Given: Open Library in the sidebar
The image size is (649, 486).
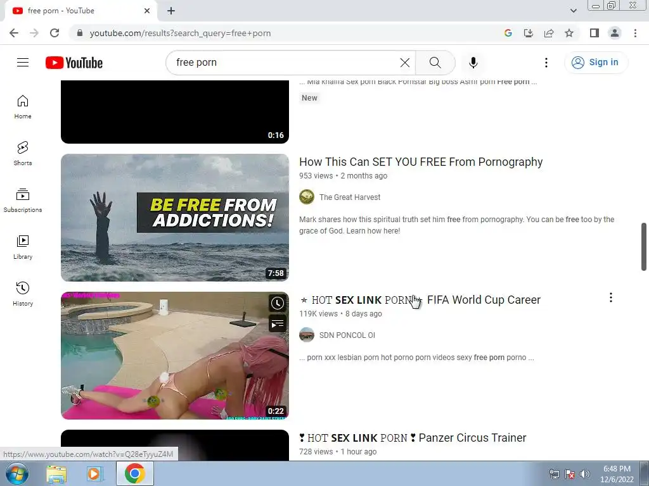Looking at the screenshot, I should click(x=23, y=247).
